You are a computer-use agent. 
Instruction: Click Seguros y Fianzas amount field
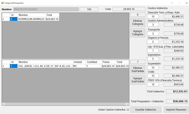[x=174, y=42]
